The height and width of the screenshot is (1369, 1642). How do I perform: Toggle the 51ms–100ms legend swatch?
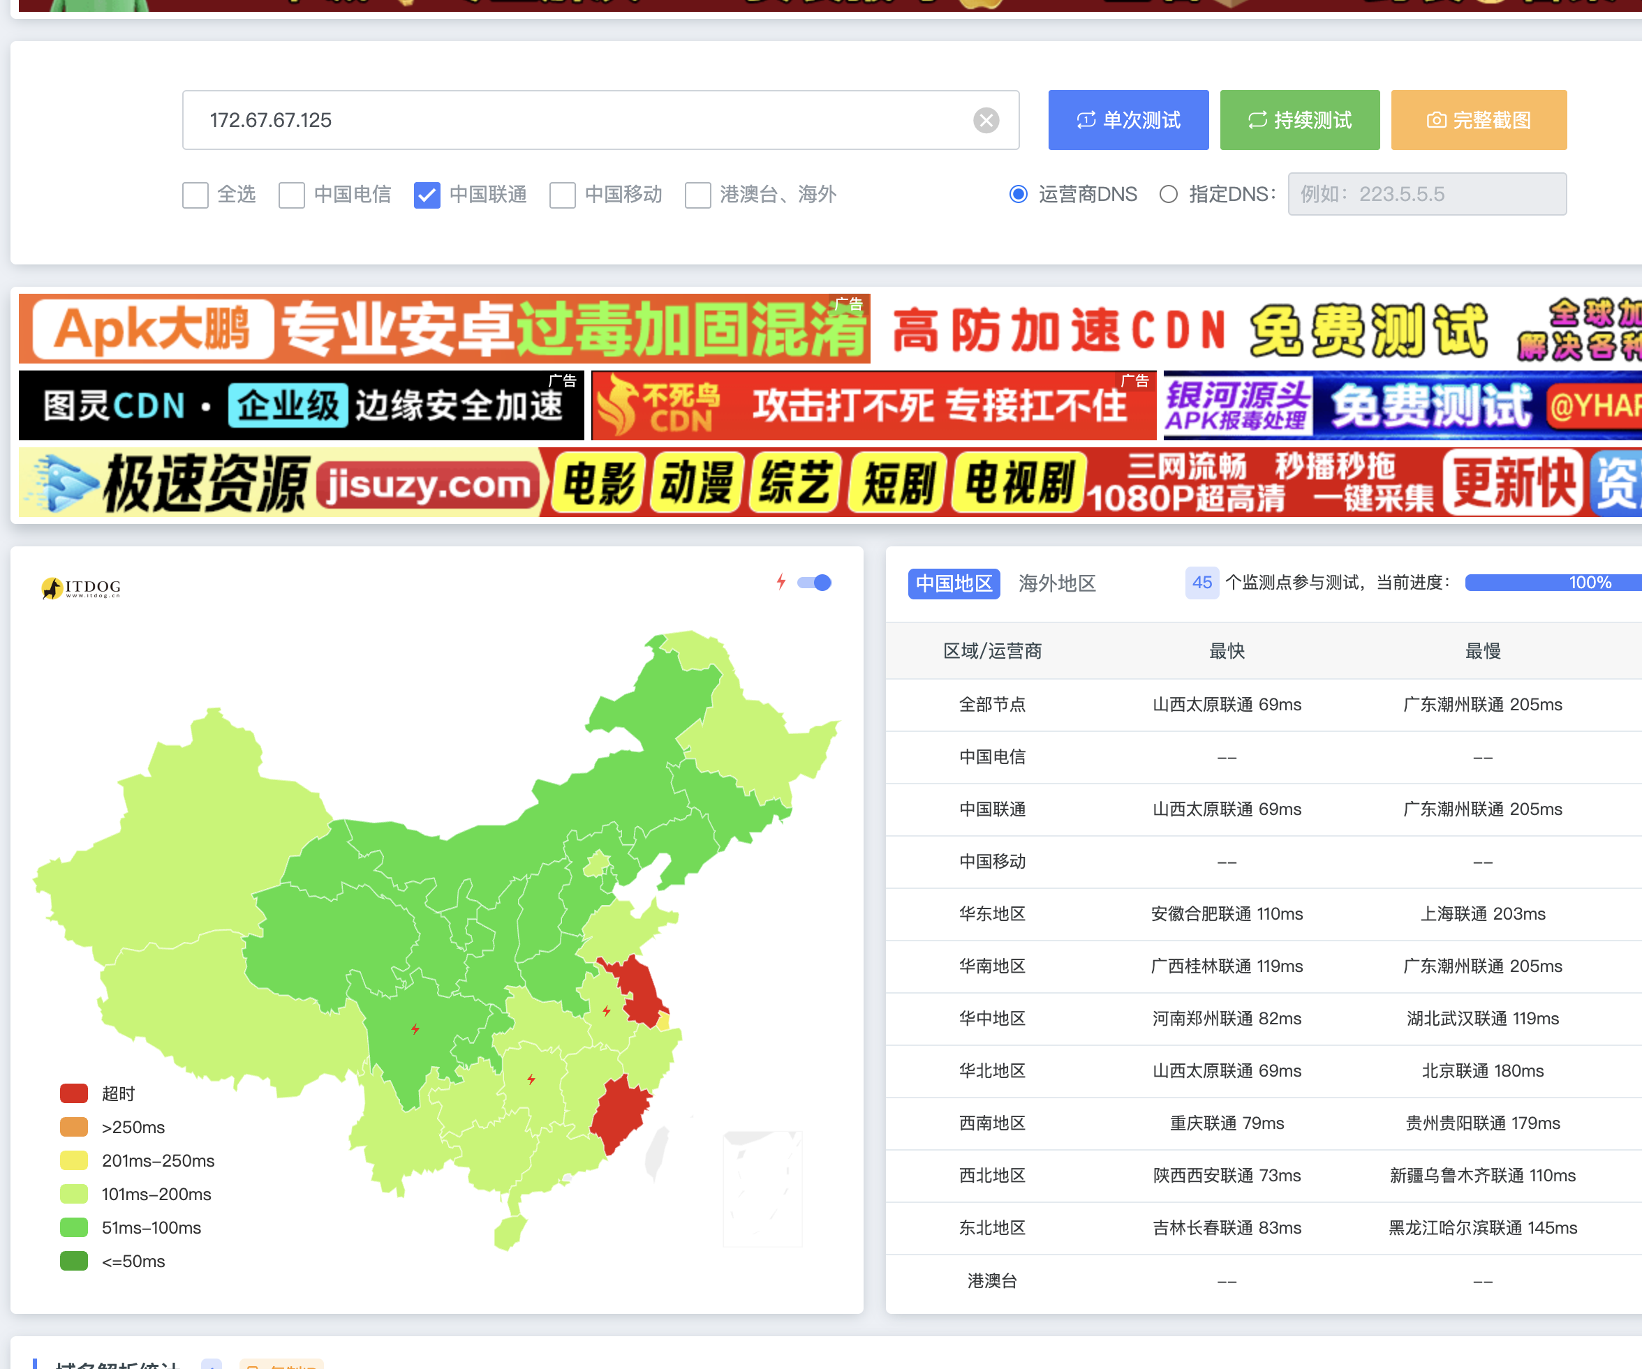[x=74, y=1228]
